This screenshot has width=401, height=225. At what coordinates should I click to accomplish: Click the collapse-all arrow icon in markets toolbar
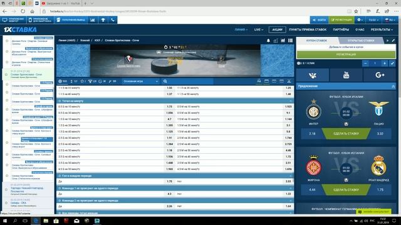click(289, 81)
